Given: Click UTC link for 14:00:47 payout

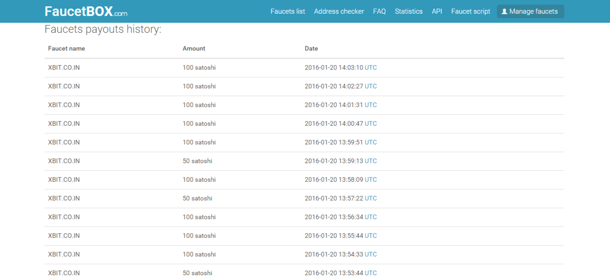Looking at the screenshot, I should click(x=370, y=123).
